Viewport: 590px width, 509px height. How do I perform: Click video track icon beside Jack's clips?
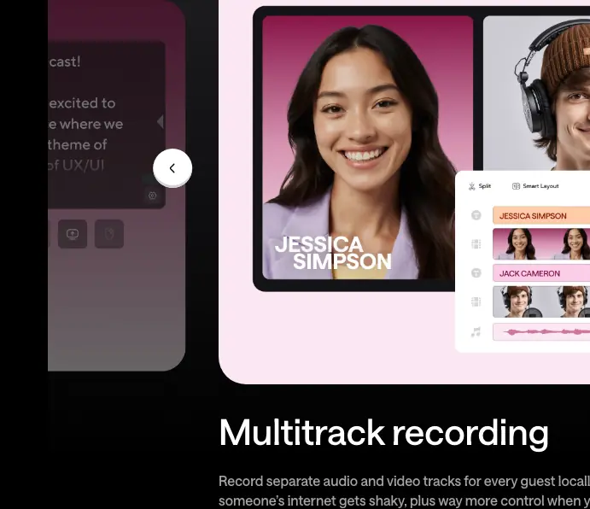pos(476,301)
